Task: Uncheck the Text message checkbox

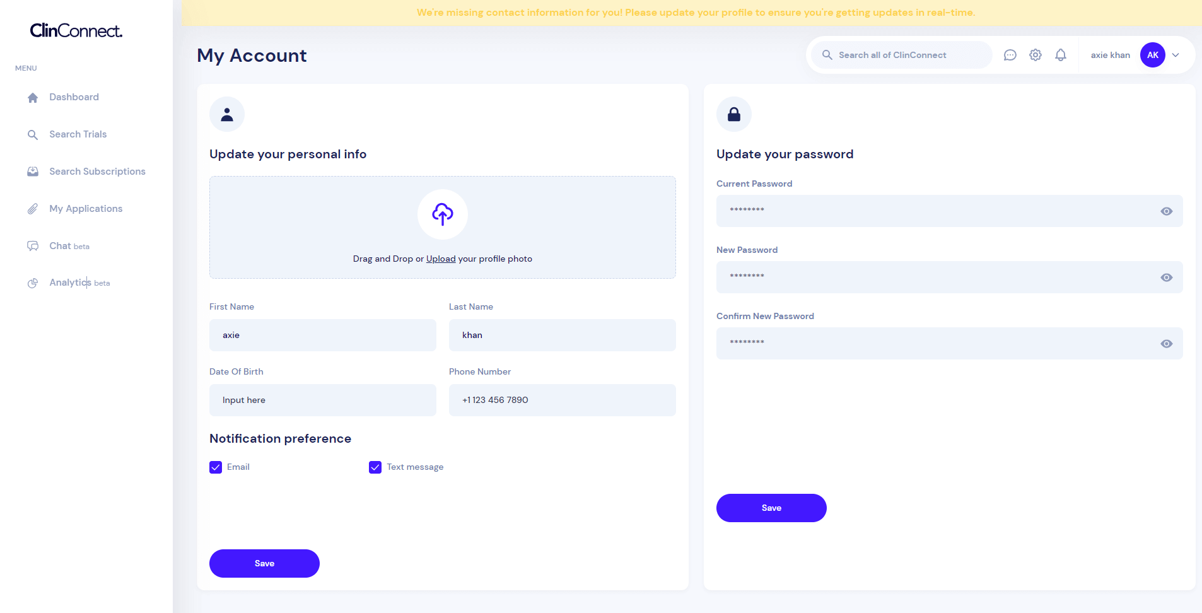Action: [375, 467]
